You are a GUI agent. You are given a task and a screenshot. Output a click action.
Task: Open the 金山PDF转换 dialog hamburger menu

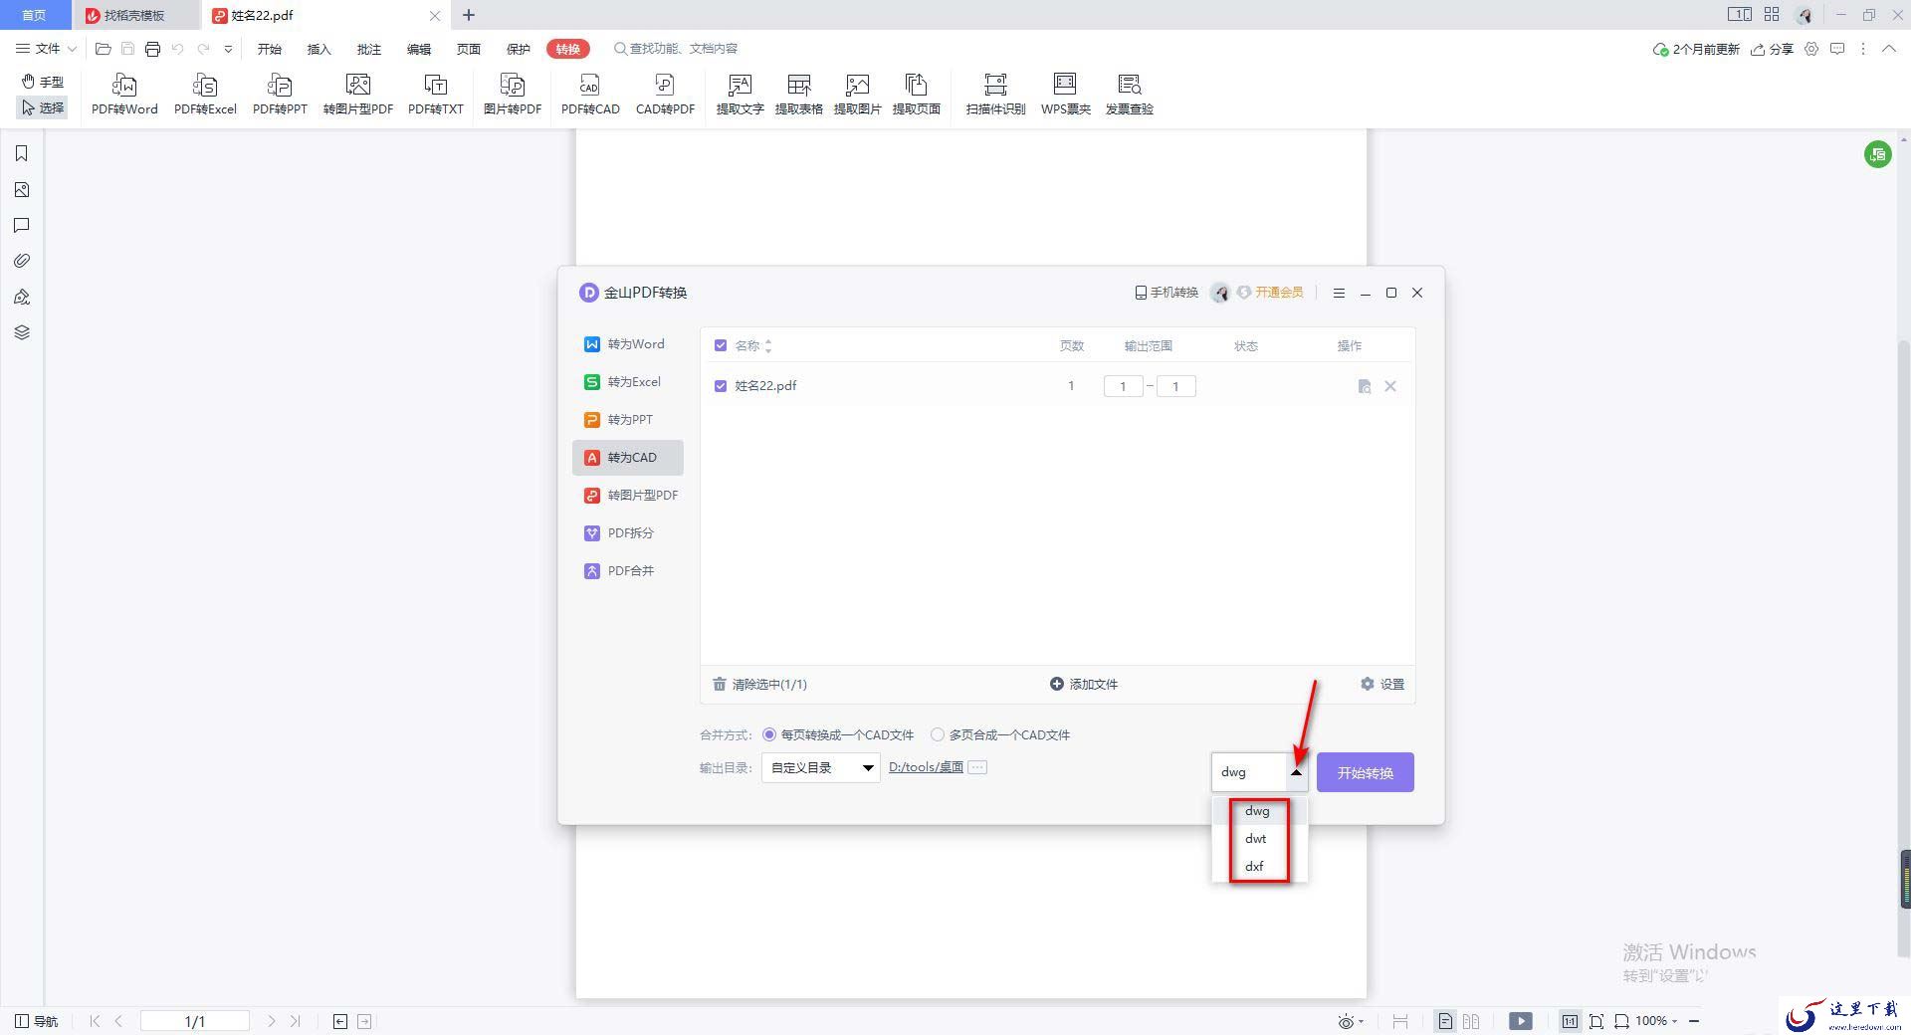[x=1339, y=293]
